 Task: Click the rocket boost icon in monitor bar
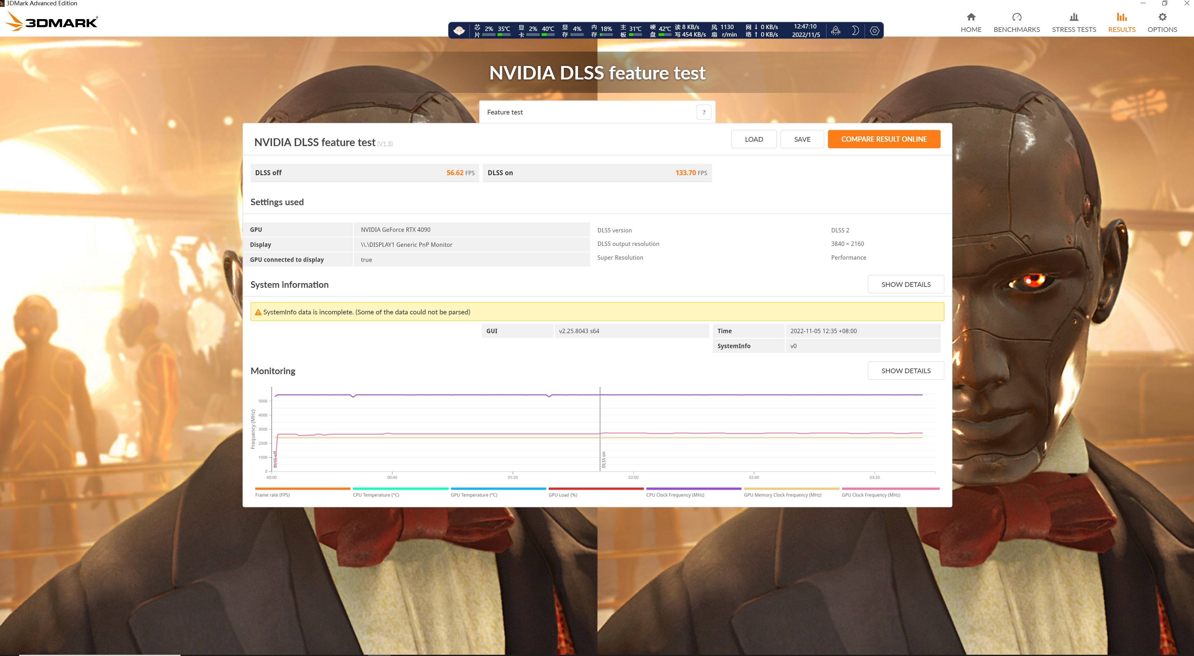coord(836,31)
